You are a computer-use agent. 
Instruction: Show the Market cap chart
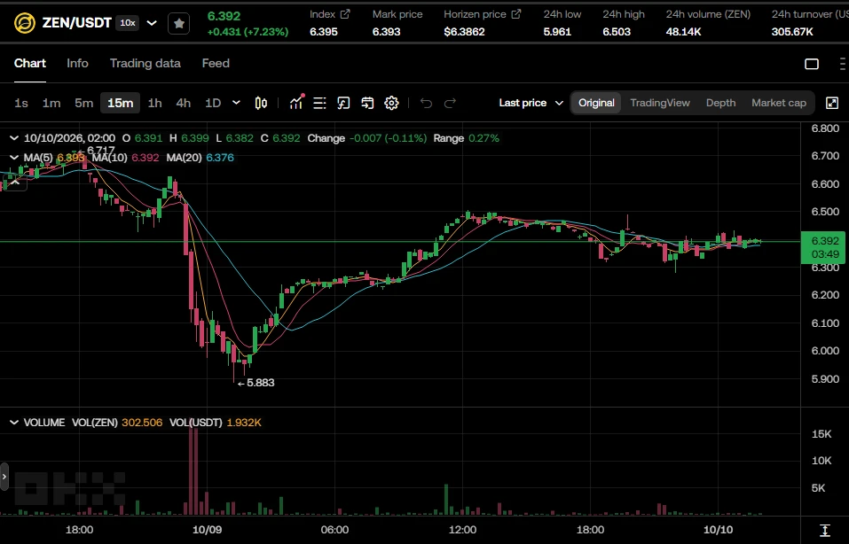tap(779, 103)
